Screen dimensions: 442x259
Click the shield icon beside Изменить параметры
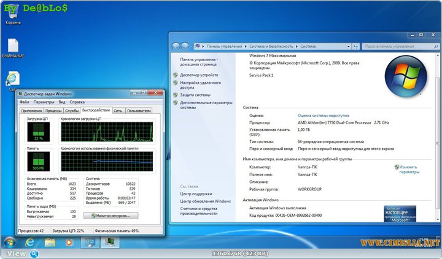[x=397, y=167]
